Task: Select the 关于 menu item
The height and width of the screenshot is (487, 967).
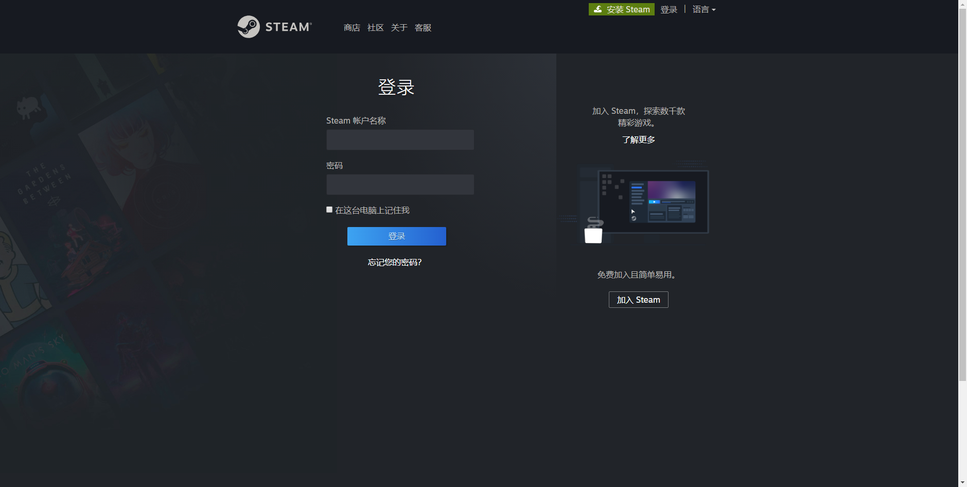Action: 399,28
